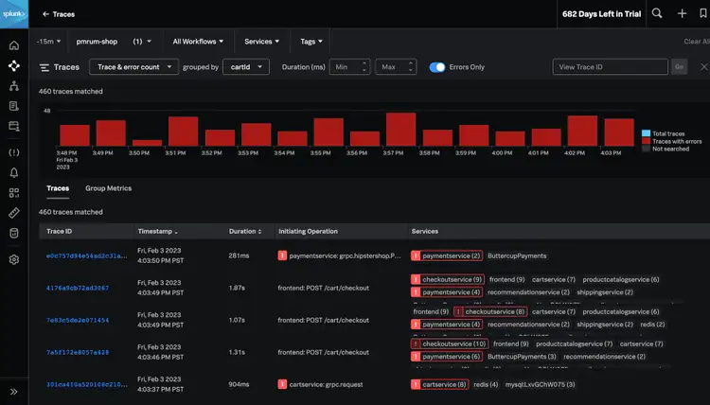Screen dimensions: 710x405
Task: Open trace 4176a9cb72ad3067 link
Action: click(77, 288)
